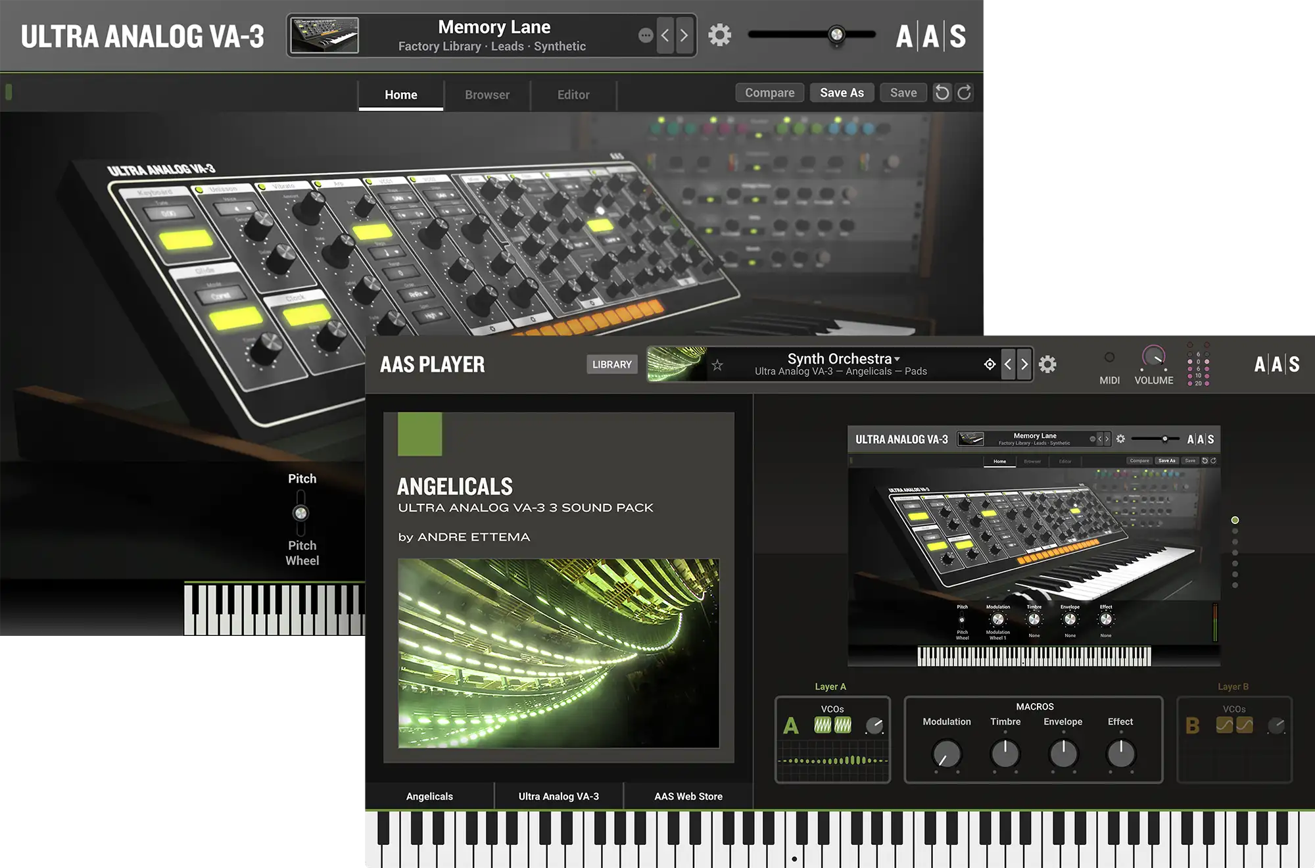Adjust the AAS Player VOLUME knob
1315x868 pixels.
coord(1153,357)
